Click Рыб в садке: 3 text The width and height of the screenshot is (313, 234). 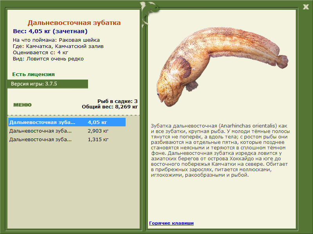pyautogui.click(x=117, y=101)
